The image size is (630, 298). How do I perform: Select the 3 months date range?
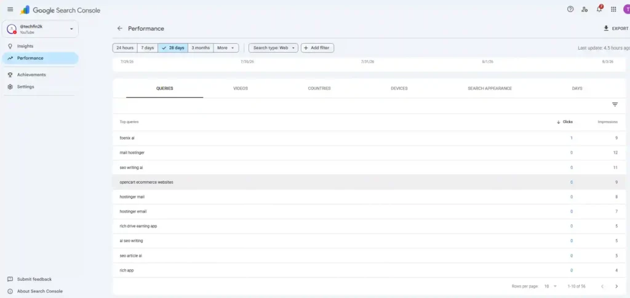(x=201, y=48)
